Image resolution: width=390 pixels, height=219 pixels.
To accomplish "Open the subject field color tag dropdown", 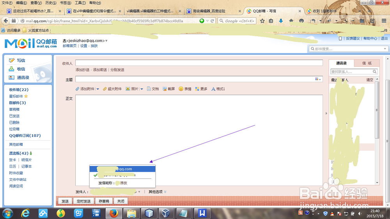I will [x=318, y=79].
